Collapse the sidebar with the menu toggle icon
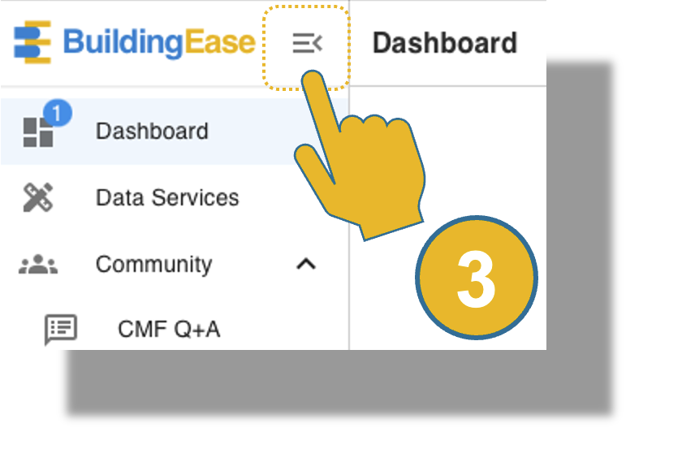This screenshot has height=449, width=695. coord(307,43)
